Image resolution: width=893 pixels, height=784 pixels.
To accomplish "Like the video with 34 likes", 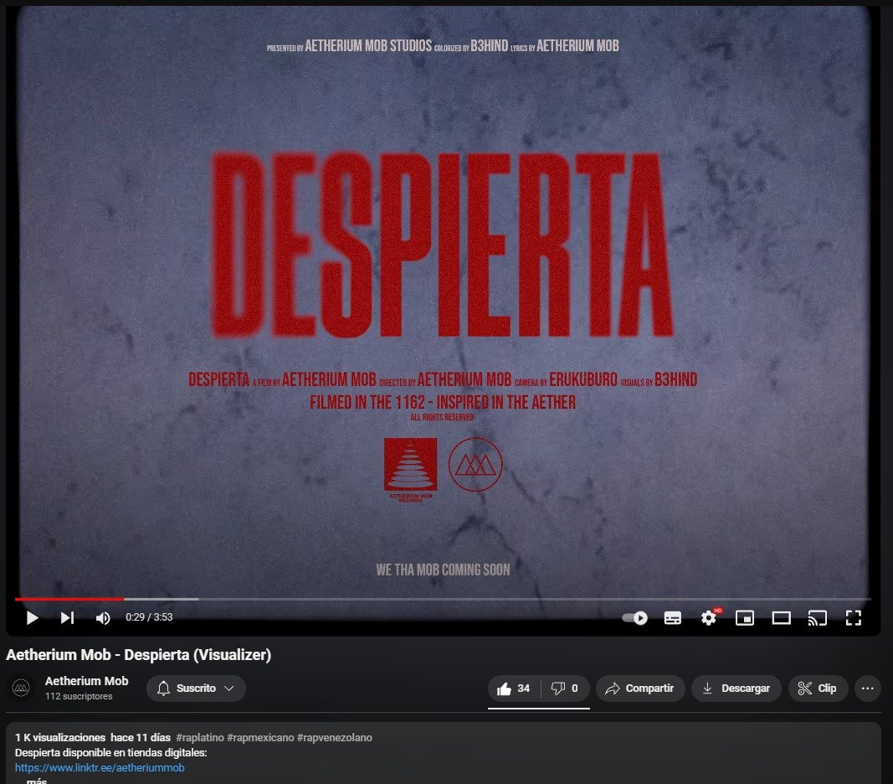I will 514,689.
